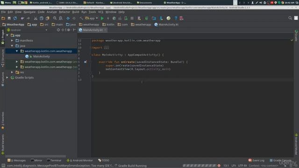Expand the res folder
299x168 pixels.
(x=12, y=72)
